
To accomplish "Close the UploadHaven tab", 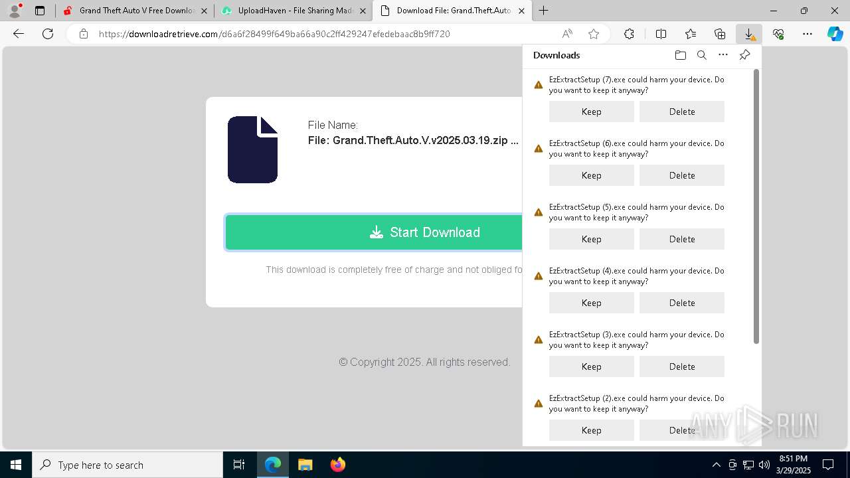I will click(363, 11).
